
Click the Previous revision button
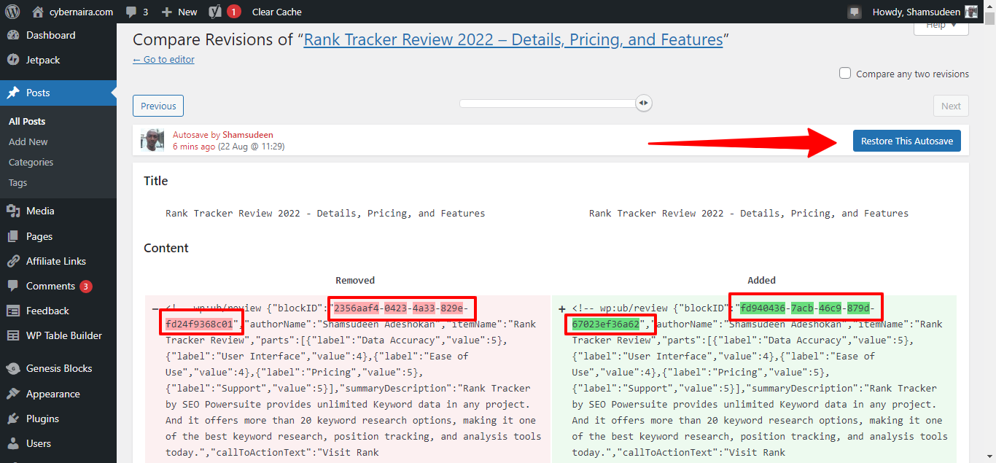[x=158, y=106]
